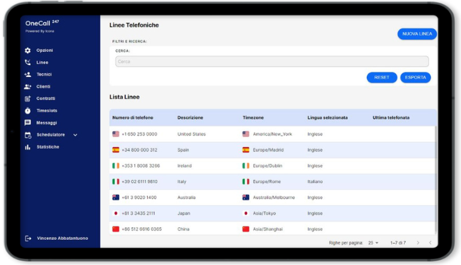Click the Messaggi chat icon

(x=28, y=122)
